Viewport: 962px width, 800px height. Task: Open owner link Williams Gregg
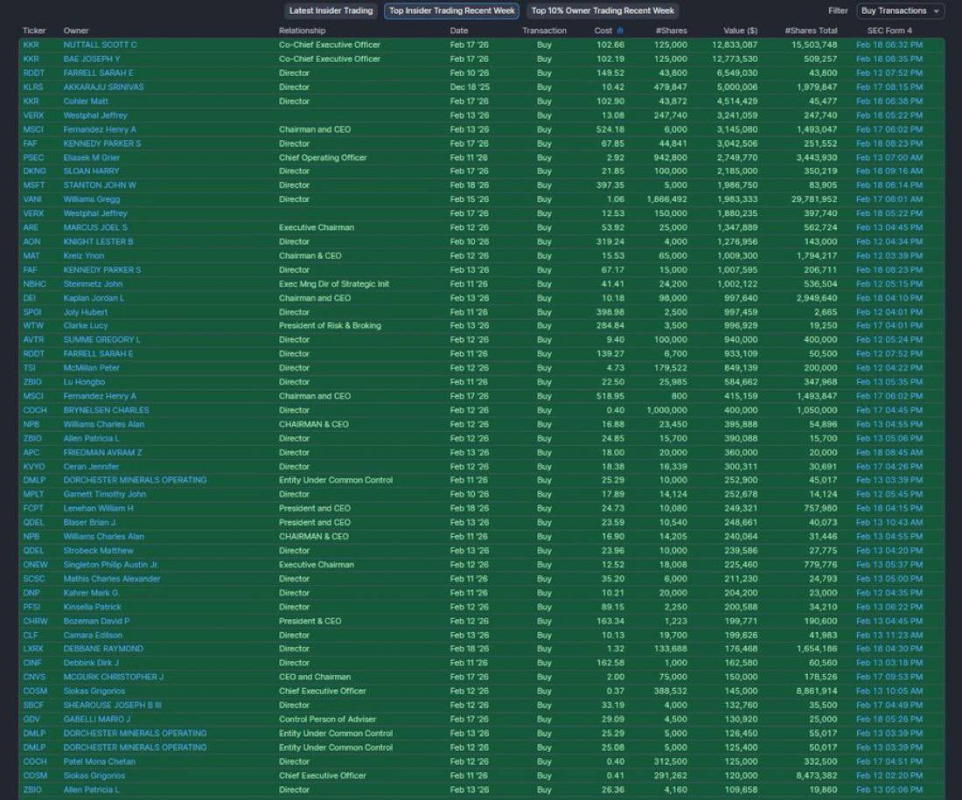tap(92, 199)
